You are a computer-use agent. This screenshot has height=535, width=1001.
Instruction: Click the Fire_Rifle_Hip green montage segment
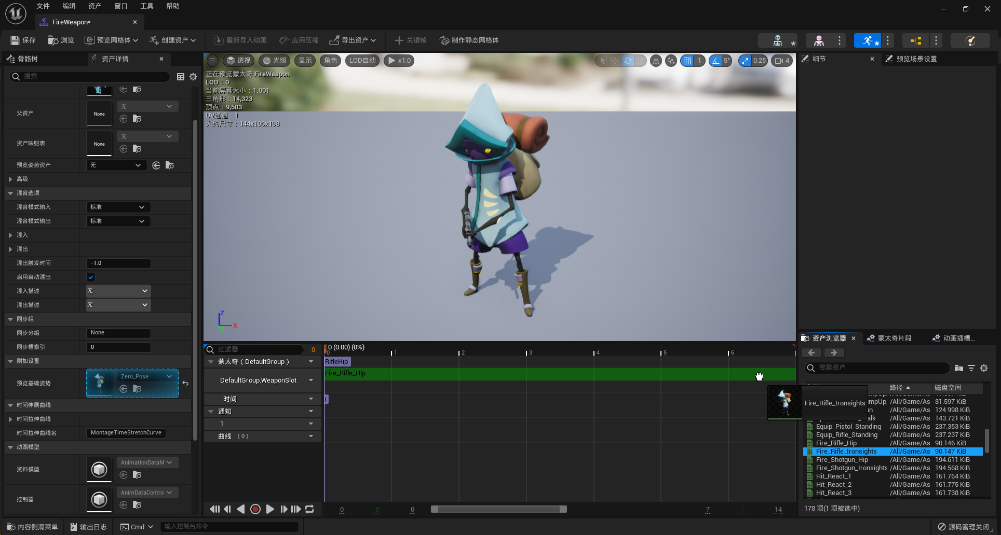tap(560, 373)
